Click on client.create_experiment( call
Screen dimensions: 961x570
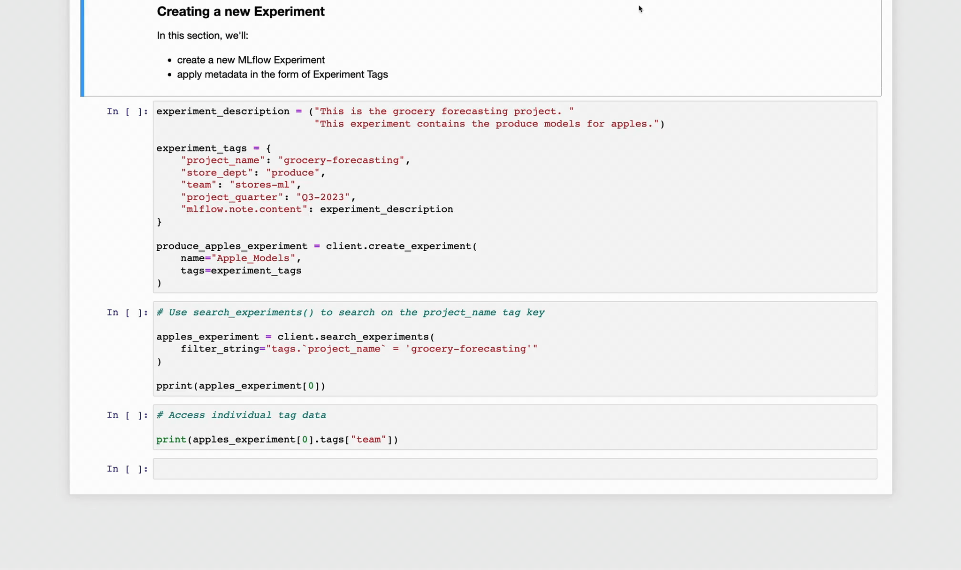[401, 246]
